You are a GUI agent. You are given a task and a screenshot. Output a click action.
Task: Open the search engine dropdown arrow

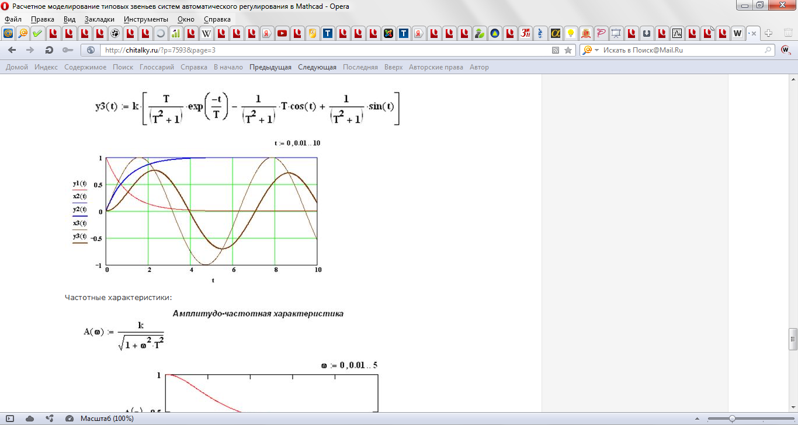coord(596,50)
